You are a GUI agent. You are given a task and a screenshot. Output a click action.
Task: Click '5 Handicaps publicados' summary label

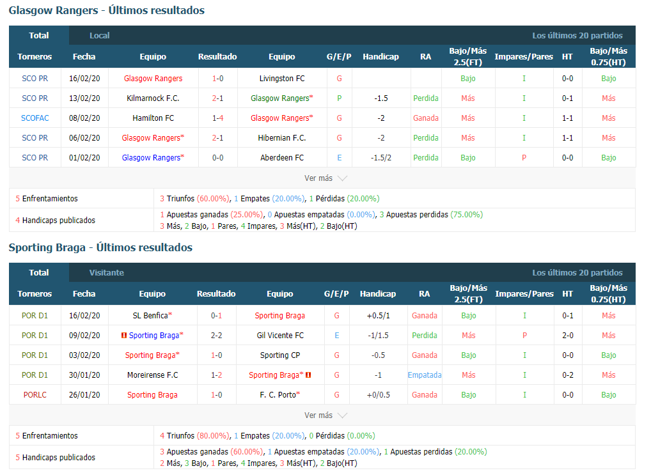[x=55, y=457]
